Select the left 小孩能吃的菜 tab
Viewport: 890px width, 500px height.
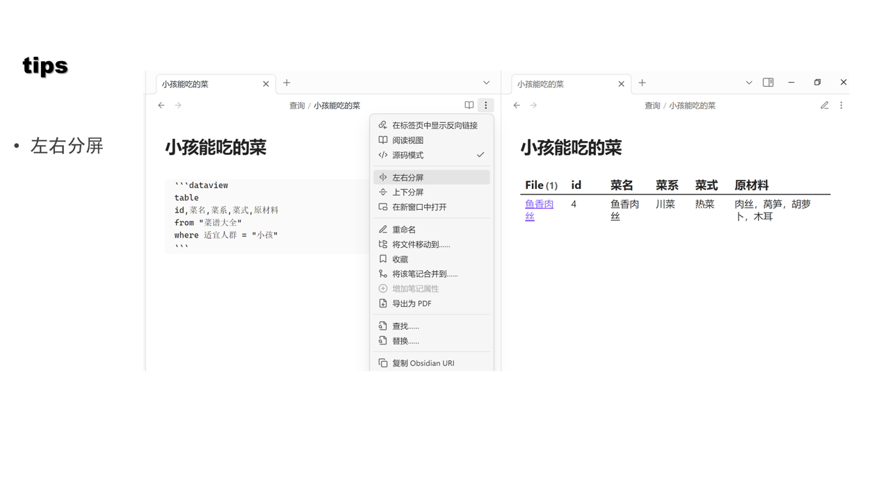tap(216, 84)
